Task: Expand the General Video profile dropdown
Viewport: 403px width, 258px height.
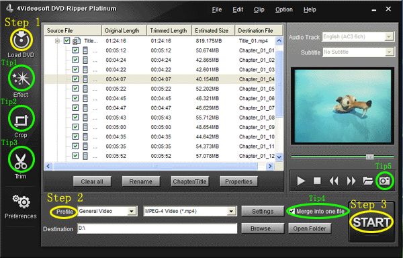Action: tap(132, 211)
